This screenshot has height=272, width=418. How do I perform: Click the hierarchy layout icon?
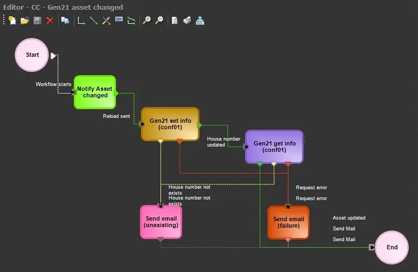coord(200,21)
